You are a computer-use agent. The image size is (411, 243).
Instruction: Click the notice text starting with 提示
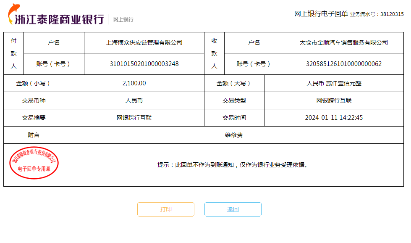[x=233, y=165]
